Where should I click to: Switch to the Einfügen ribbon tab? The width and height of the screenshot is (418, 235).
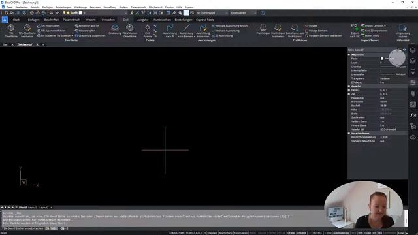[x=33, y=20]
